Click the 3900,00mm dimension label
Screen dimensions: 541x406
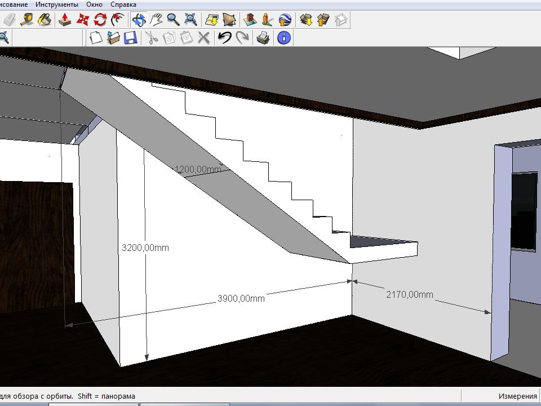point(241,298)
